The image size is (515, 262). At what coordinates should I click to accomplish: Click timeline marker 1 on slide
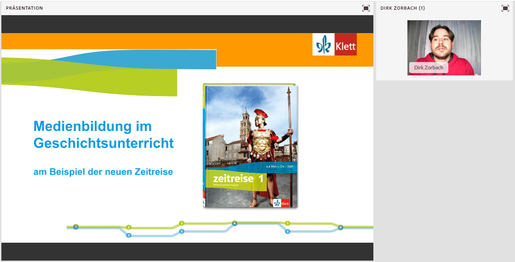[x=76, y=227]
